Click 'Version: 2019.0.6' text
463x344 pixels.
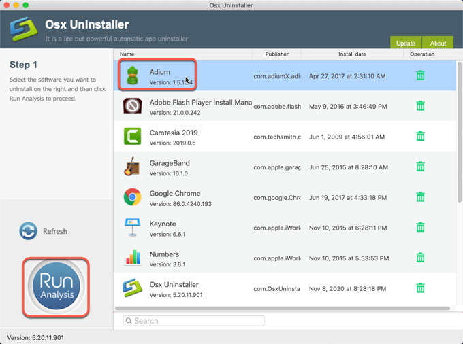pyautogui.click(x=172, y=143)
